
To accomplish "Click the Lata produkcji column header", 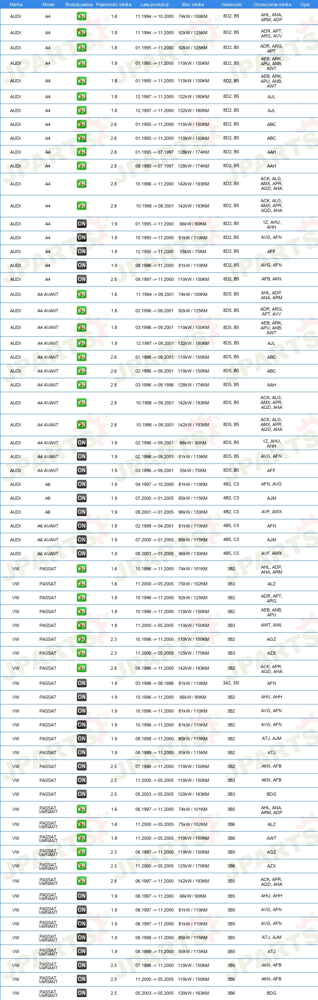I will tap(155, 4).
